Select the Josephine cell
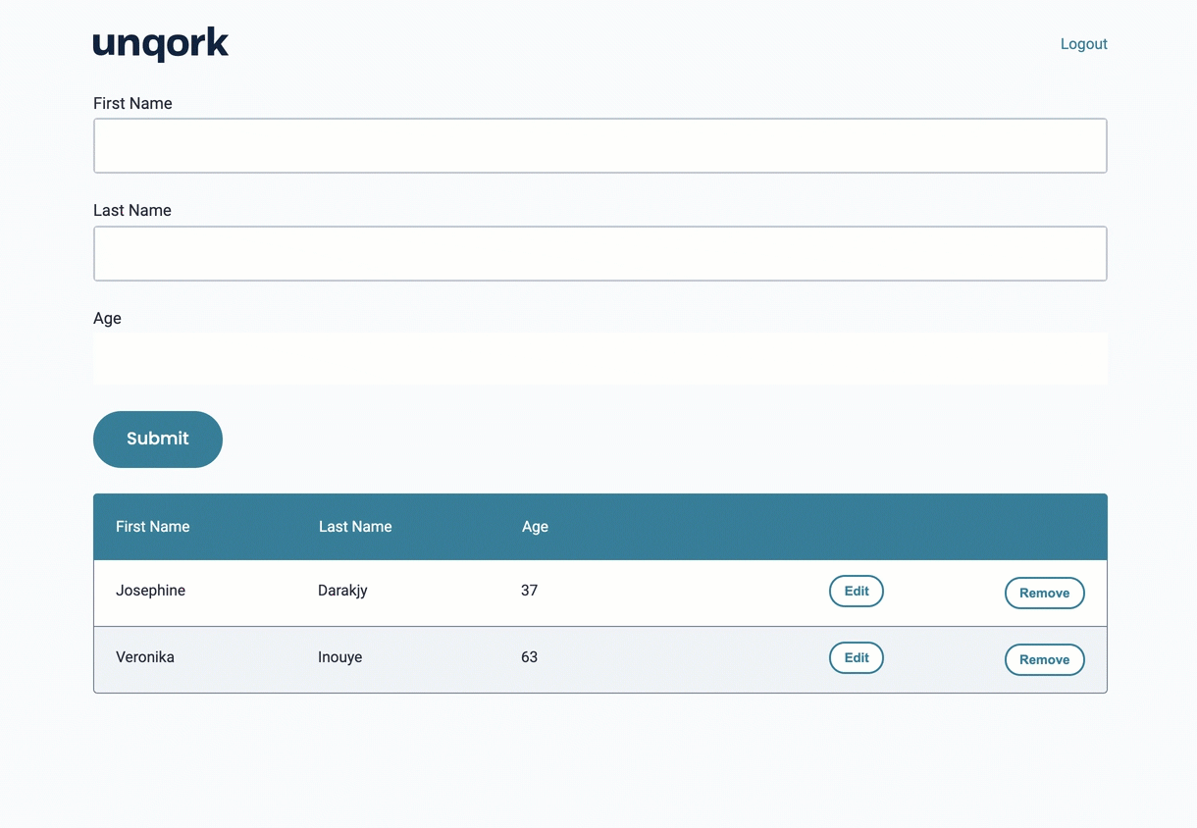1197x828 pixels. [150, 591]
